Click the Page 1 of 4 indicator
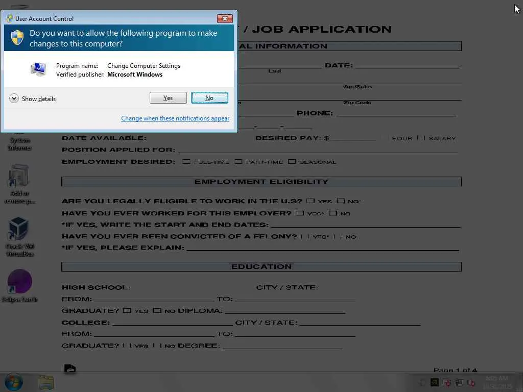Screen dimensions: 523x392 [x=455, y=370]
